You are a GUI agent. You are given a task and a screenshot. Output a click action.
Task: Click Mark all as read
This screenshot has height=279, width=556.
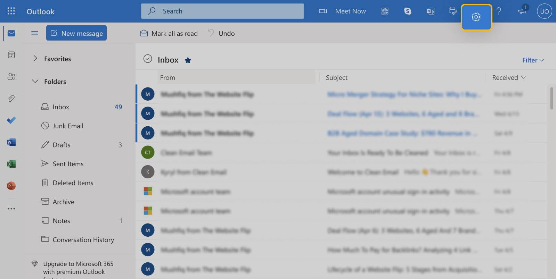point(169,34)
